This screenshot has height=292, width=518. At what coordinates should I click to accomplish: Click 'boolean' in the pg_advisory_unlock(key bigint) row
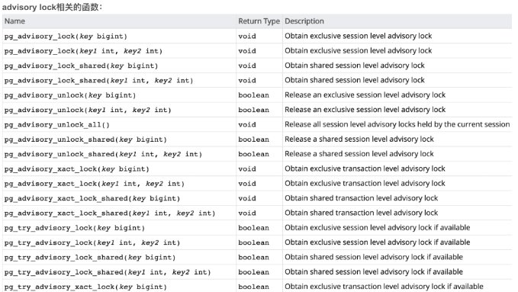click(254, 95)
